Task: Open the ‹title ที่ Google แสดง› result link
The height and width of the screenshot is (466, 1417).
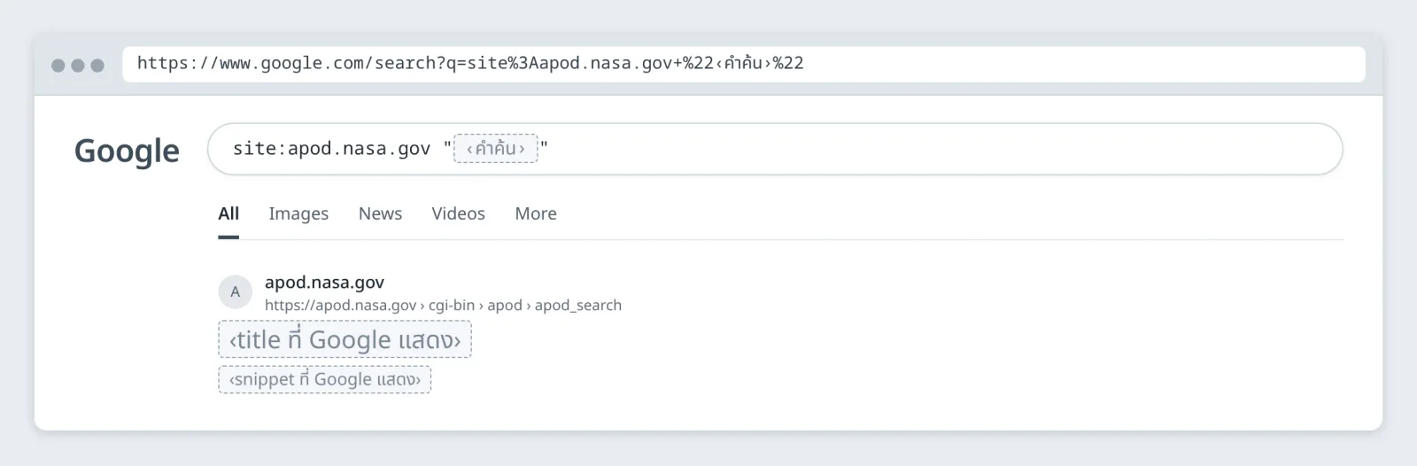Action: coord(345,339)
